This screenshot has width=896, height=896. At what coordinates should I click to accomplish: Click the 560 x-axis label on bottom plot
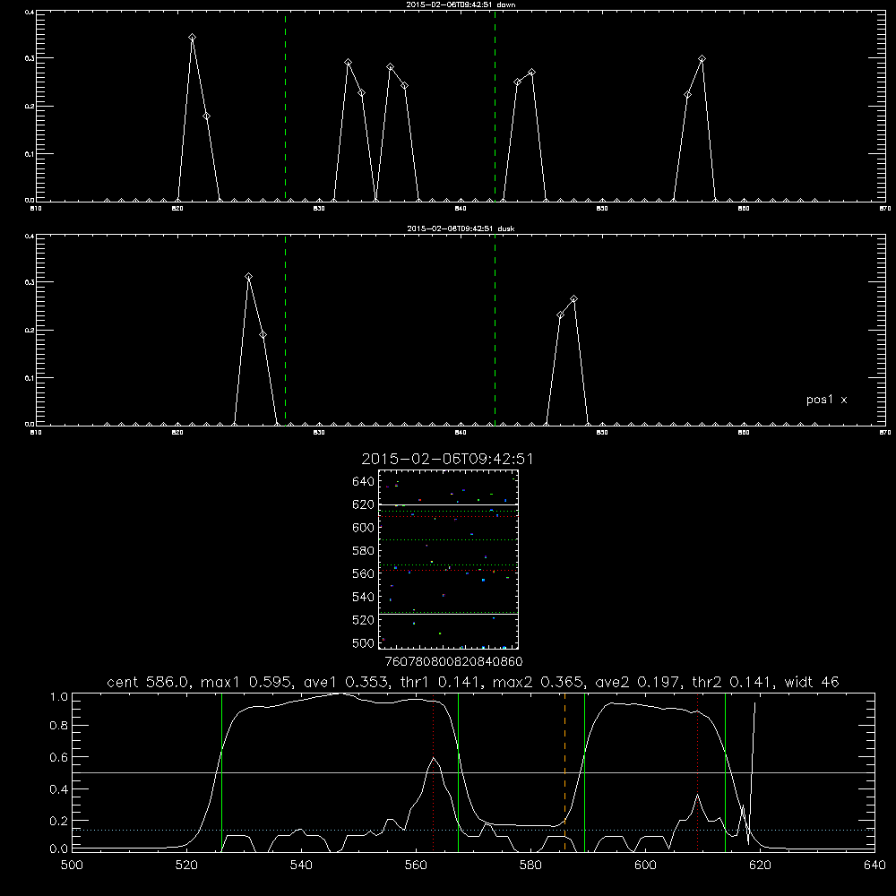click(416, 866)
